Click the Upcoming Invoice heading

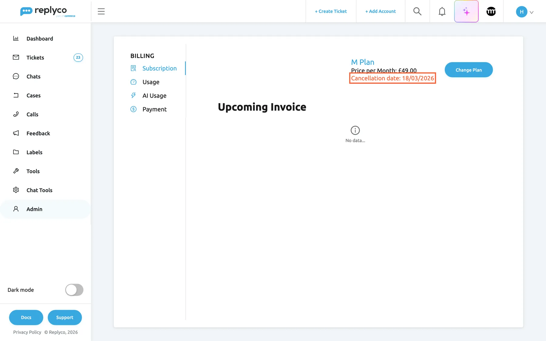pyautogui.click(x=262, y=107)
